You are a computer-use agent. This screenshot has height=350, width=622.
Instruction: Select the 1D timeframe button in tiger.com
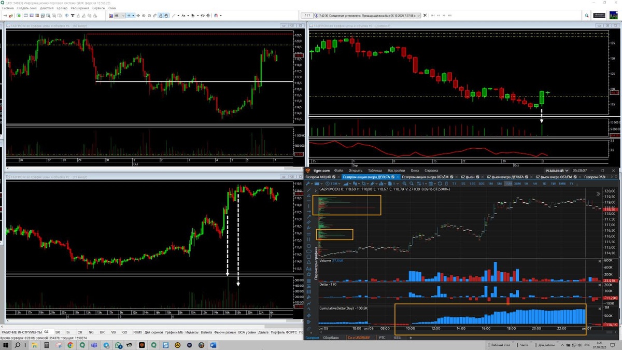pyautogui.click(x=544, y=183)
